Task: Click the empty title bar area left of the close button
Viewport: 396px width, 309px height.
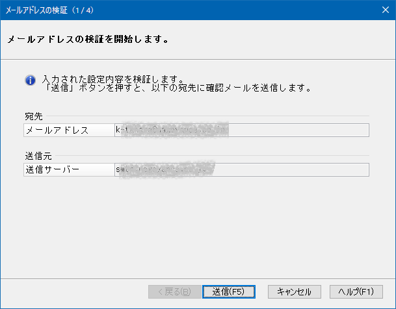Action: point(260,9)
